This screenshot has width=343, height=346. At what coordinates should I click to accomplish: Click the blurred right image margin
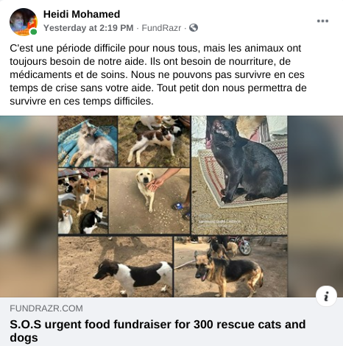(x=315, y=206)
